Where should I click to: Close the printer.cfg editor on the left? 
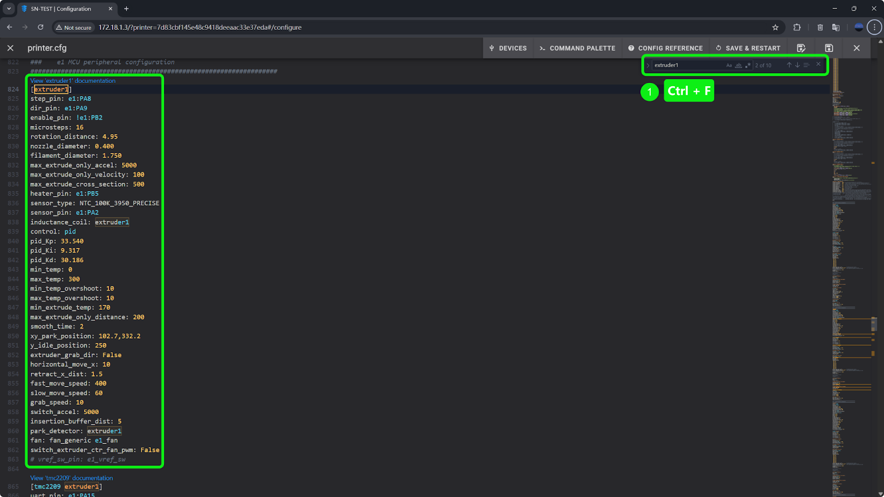(10, 48)
